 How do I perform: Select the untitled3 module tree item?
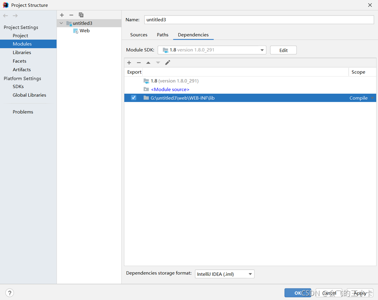89,23
